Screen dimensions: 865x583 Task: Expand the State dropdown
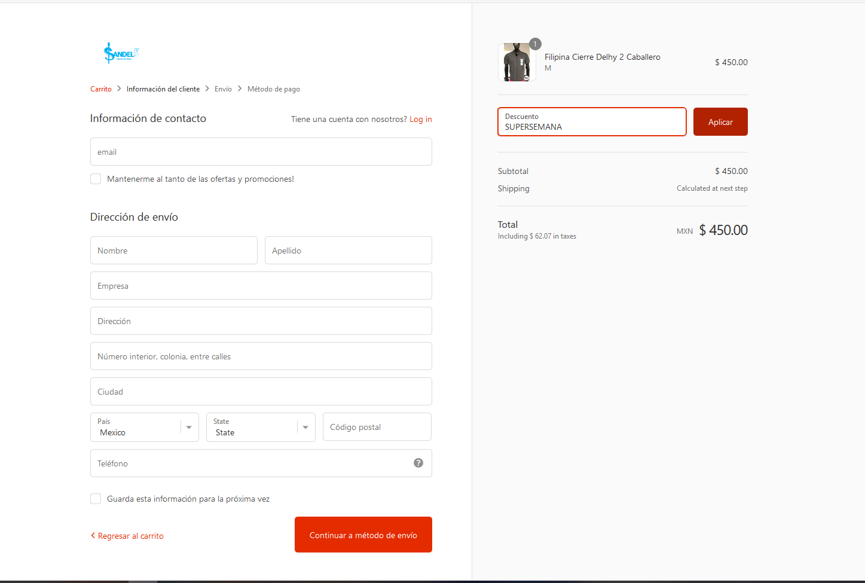261,427
